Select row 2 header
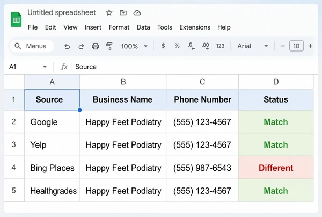The image size is (322, 217). pyautogui.click(x=14, y=121)
